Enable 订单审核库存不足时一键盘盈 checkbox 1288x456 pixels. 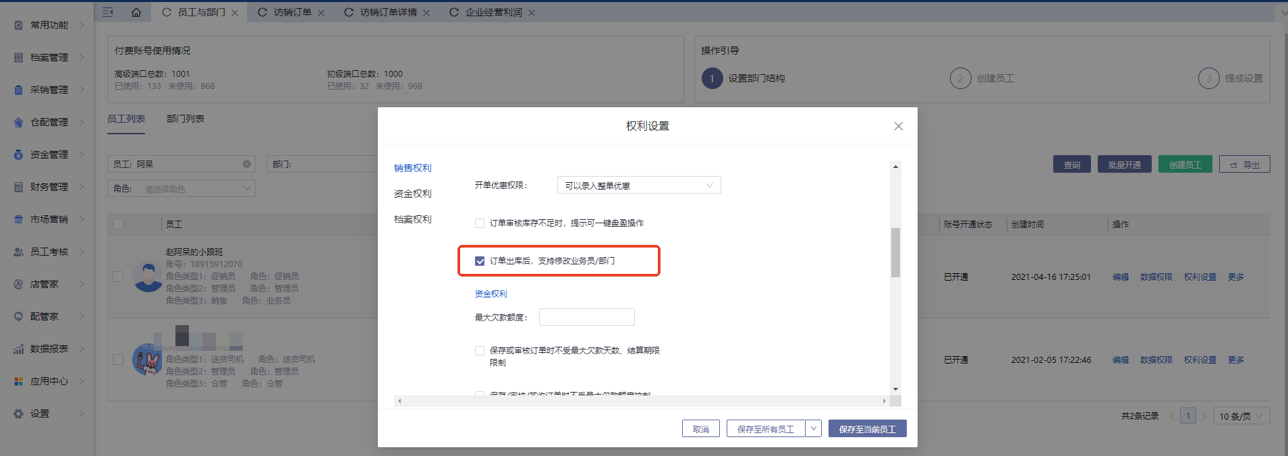click(x=480, y=223)
